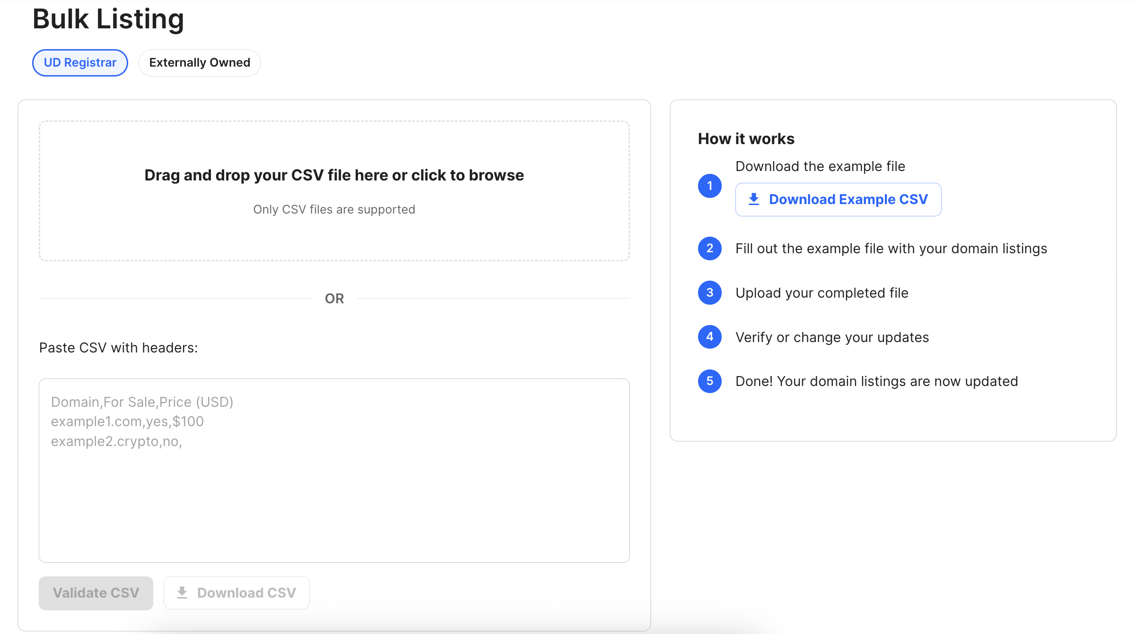Click the step 3 number circle
1136x634 pixels.
[x=709, y=293]
